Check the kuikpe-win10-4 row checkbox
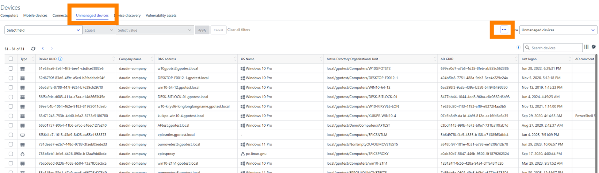This screenshot has height=173, width=599. 11,116
